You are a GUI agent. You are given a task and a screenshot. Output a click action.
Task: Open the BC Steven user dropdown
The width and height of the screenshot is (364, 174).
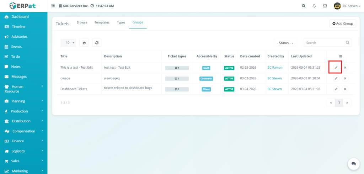click(x=347, y=6)
